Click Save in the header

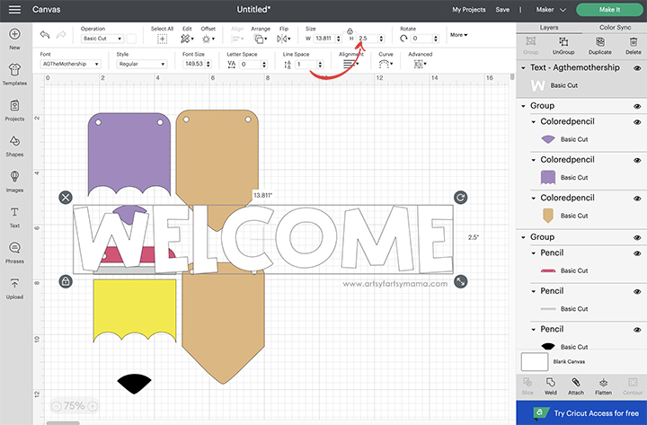click(502, 10)
